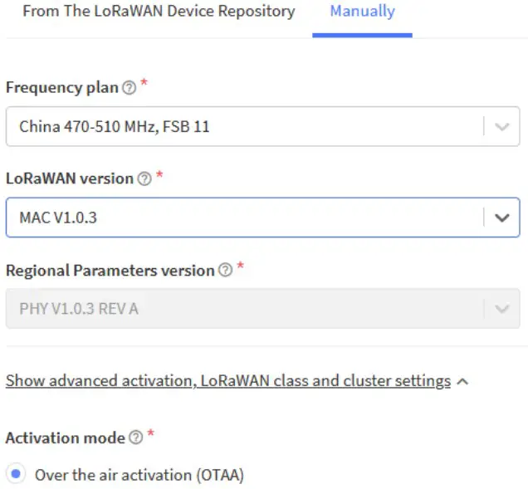Open dropdown showing MAC V1.0.3

click(x=245, y=218)
